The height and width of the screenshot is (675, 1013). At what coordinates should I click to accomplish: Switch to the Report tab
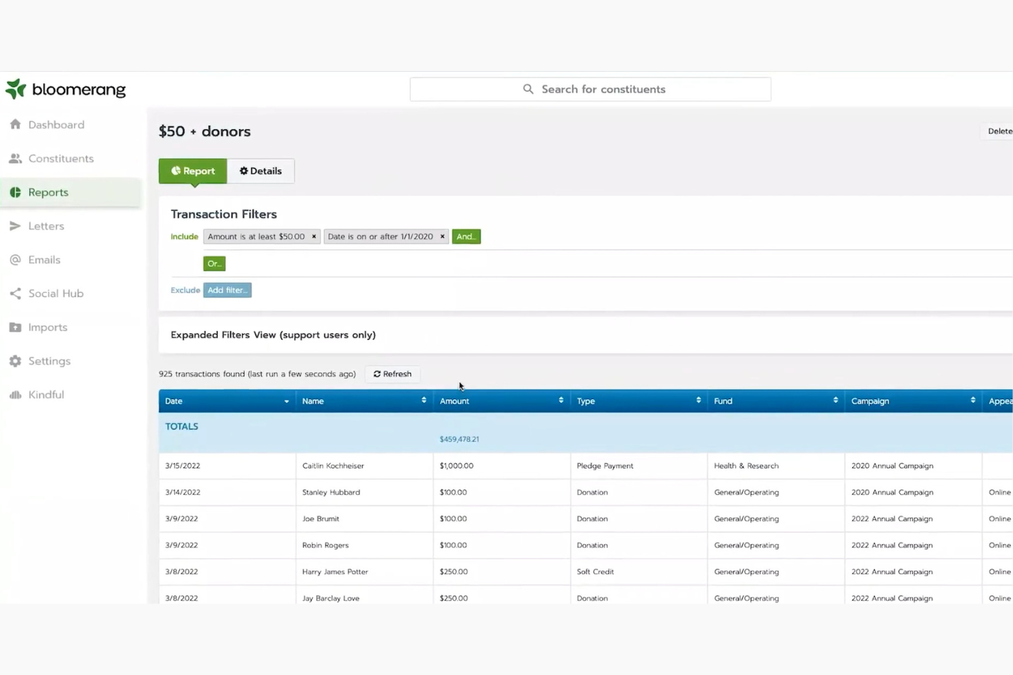pyautogui.click(x=193, y=171)
